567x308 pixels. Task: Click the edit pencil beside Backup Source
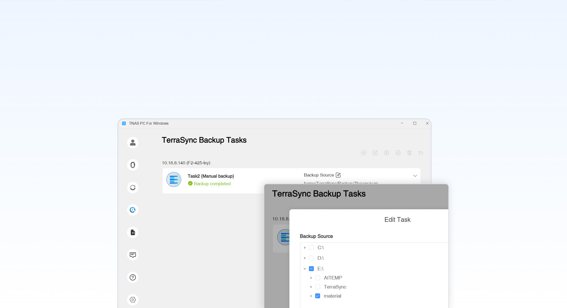tap(338, 175)
